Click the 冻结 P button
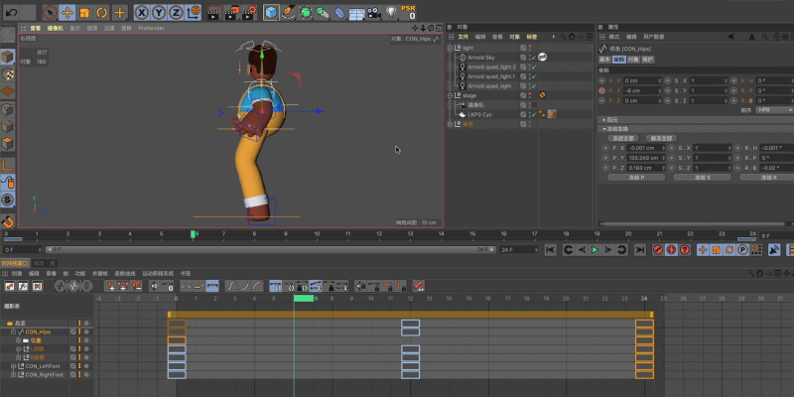Viewport: 794px width, 397px height. click(x=636, y=178)
